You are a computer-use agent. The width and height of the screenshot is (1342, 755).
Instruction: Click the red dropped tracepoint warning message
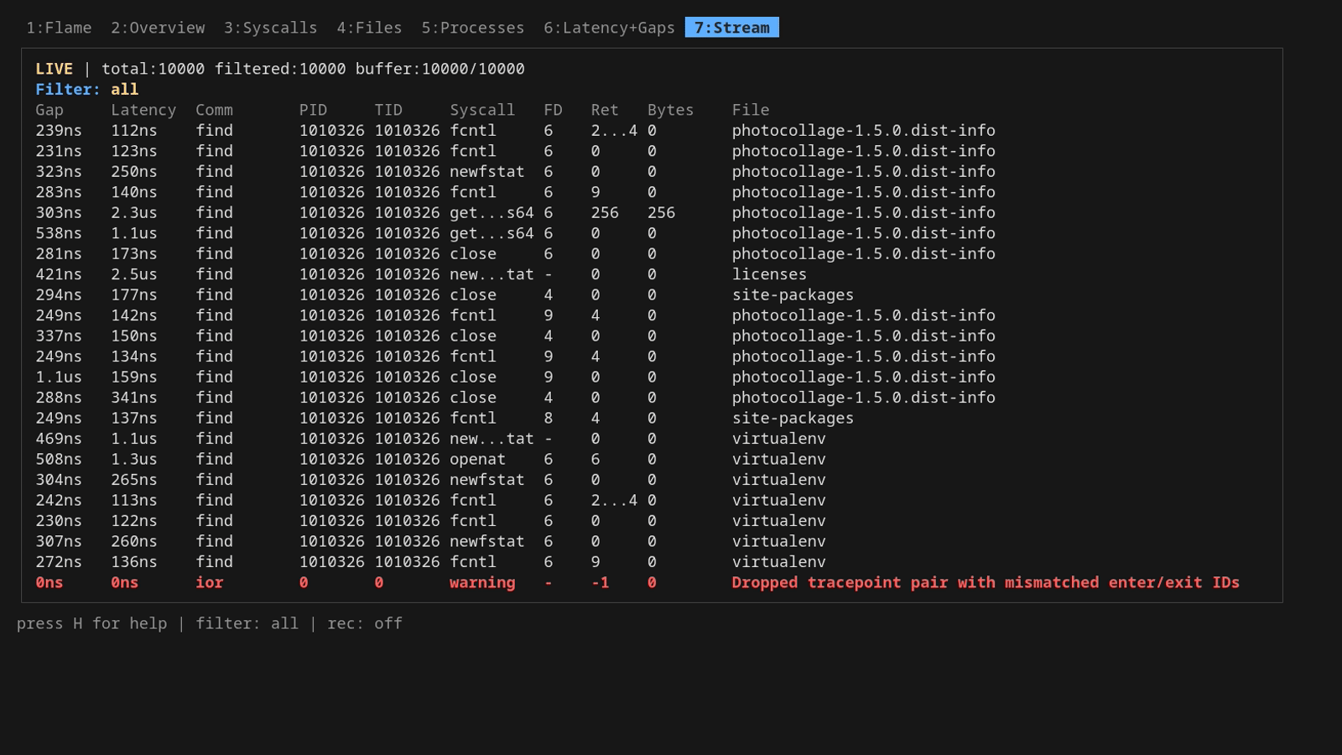point(986,582)
